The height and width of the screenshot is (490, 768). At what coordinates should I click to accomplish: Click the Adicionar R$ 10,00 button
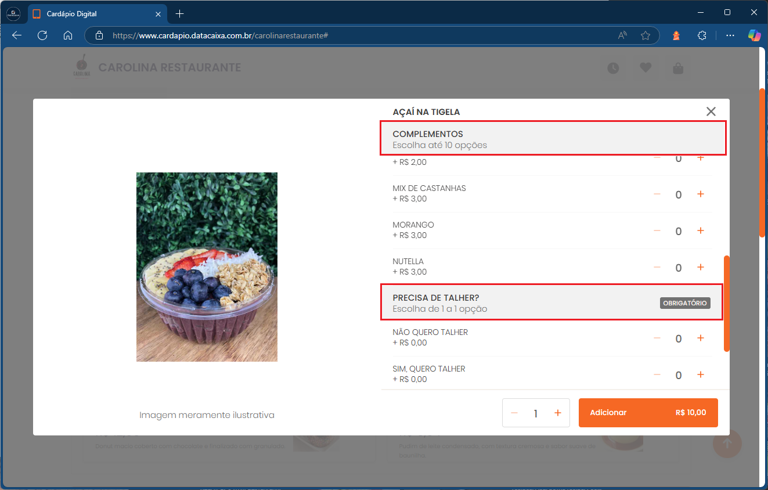[648, 412]
